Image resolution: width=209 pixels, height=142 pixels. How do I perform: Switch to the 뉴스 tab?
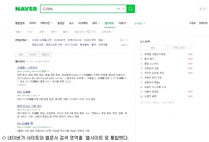coord(71,23)
